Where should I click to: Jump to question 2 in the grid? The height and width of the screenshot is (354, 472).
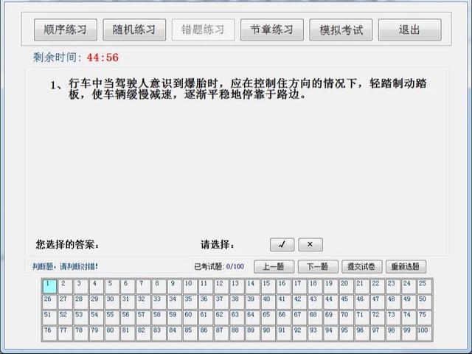pos(66,286)
